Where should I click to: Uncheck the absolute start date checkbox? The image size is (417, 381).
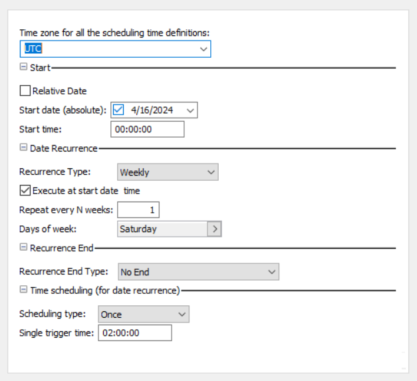[x=118, y=110]
